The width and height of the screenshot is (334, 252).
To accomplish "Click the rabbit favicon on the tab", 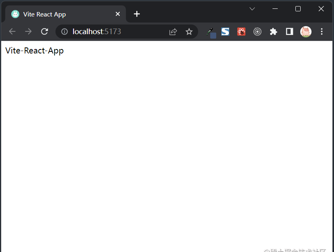I will coord(15,14).
